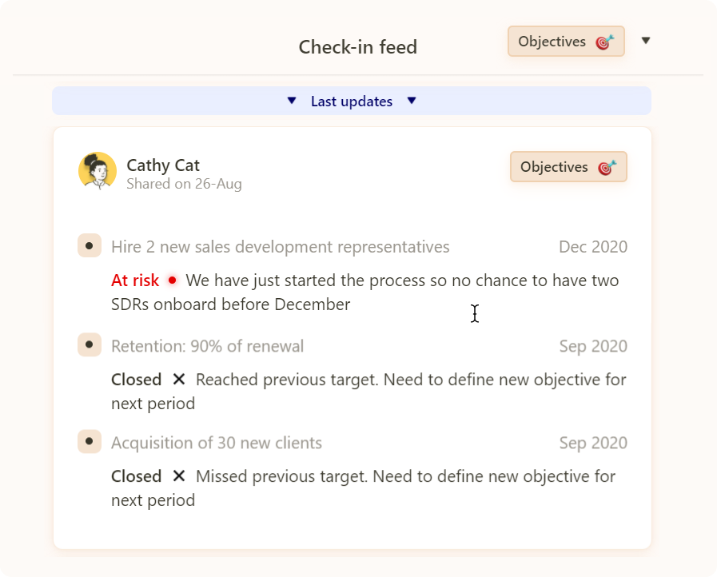Expand the dropdown arrow beside header Objectives

tap(646, 41)
